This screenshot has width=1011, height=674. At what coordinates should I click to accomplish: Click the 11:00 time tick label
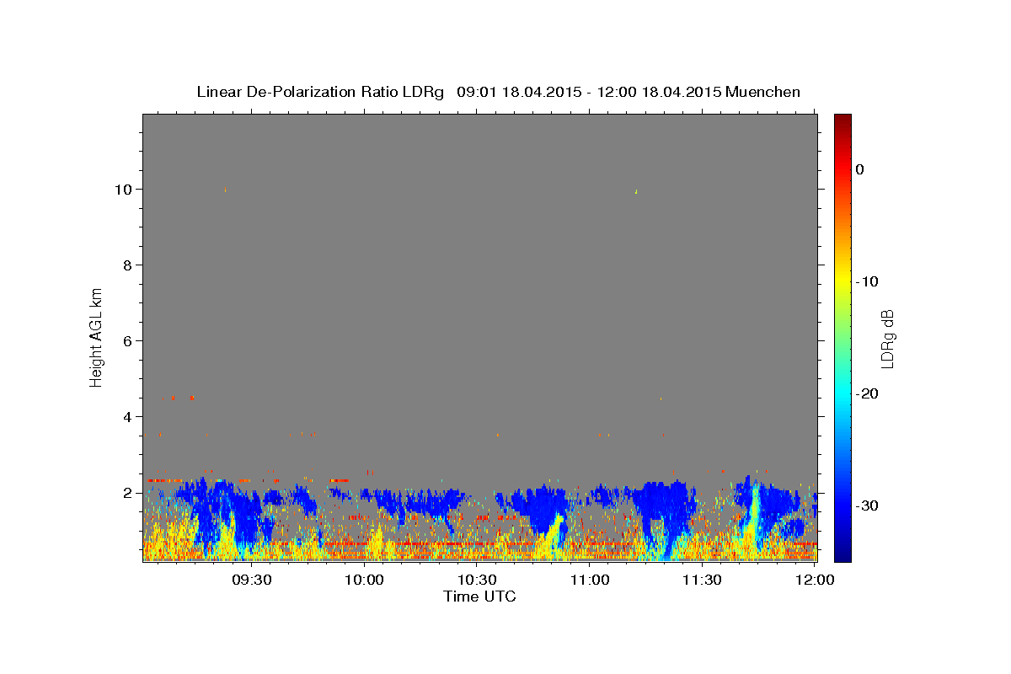click(x=590, y=580)
